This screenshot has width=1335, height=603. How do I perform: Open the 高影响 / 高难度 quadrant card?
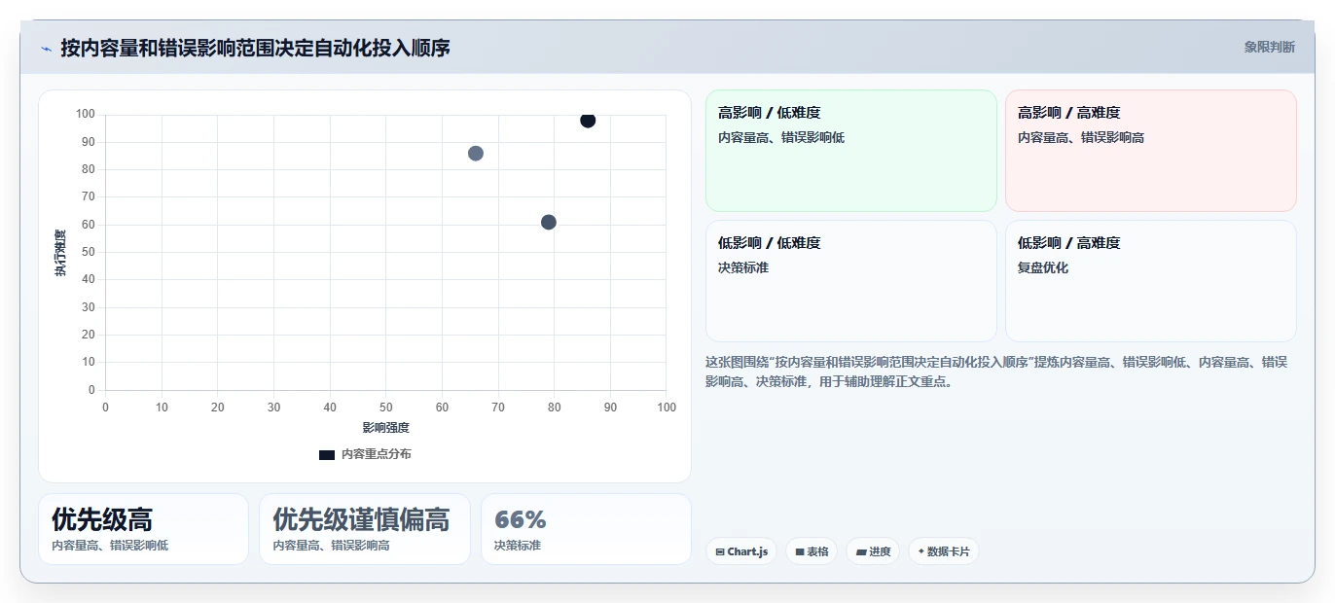(1151, 151)
